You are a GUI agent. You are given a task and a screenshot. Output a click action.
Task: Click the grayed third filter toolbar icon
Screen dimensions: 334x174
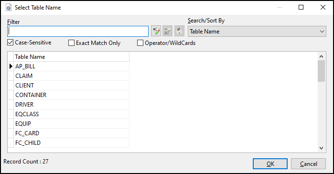pos(179,31)
